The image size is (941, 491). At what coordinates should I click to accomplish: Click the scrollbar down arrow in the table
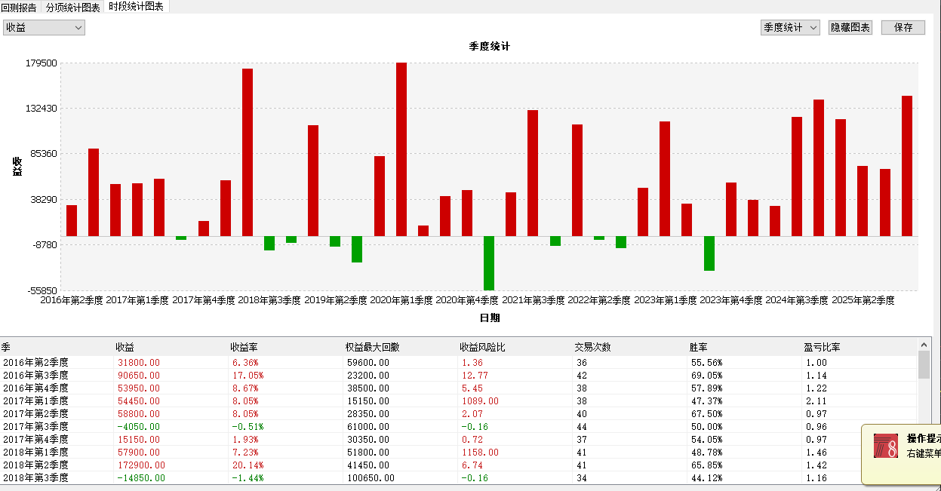(924, 477)
